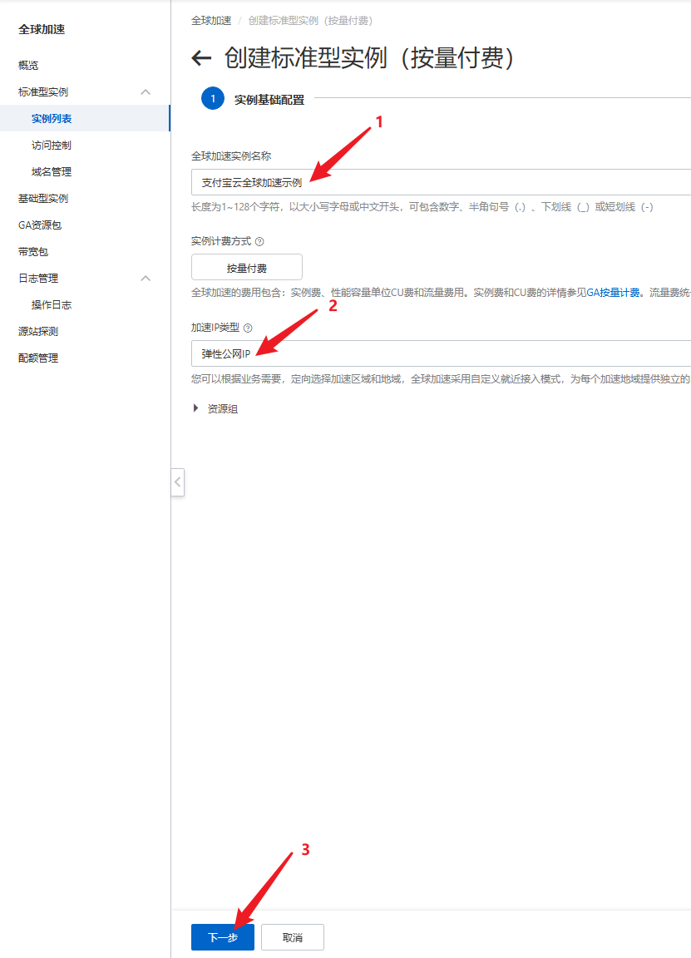Open the 加速IP类型 dropdown
This screenshot has height=958, width=691.
tap(441, 353)
